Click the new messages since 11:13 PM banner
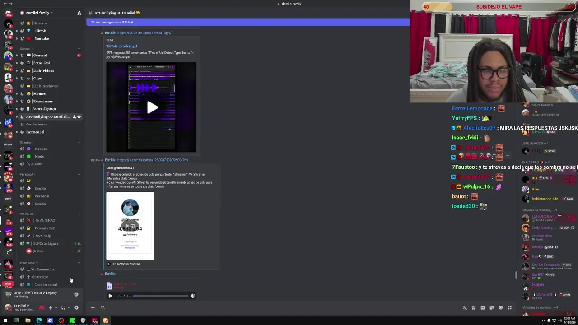The image size is (578, 325). (248, 22)
